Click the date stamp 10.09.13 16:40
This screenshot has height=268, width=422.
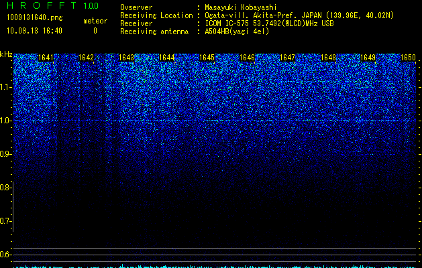coord(34,31)
